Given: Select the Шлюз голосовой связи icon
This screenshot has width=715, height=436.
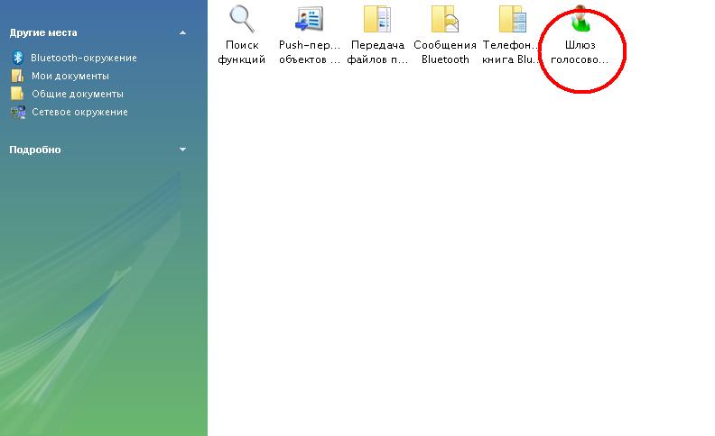Looking at the screenshot, I should point(580,19).
